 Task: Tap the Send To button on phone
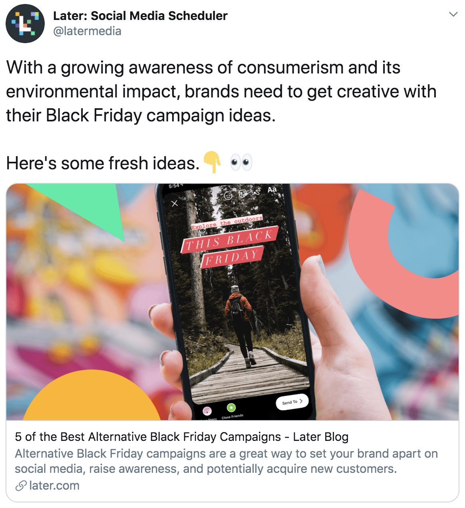pos(292,402)
